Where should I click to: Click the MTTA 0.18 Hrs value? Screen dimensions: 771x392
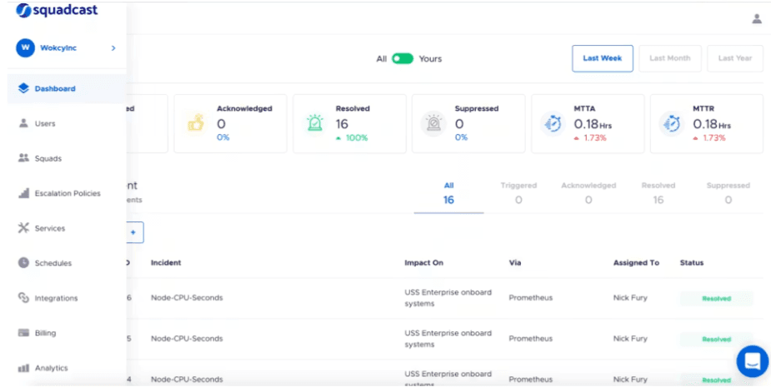click(593, 124)
